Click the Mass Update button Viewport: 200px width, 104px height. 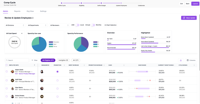point(189,18)
